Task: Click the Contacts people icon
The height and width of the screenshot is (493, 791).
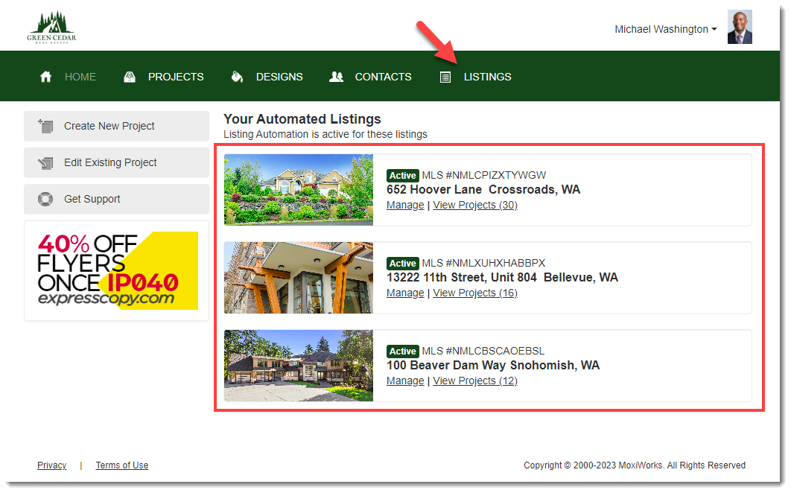Action: point(337,76)
